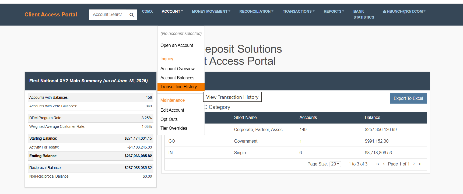Screen dimensions: 463x194
Task: Click the account search magnifier icon
Action: point(132,15)
